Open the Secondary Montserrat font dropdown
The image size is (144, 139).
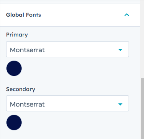pos(68,103)
